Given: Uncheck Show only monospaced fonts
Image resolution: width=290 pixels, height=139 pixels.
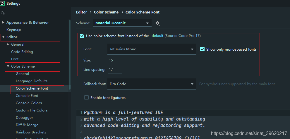Looking at the screenshot, I should point(202,49).
